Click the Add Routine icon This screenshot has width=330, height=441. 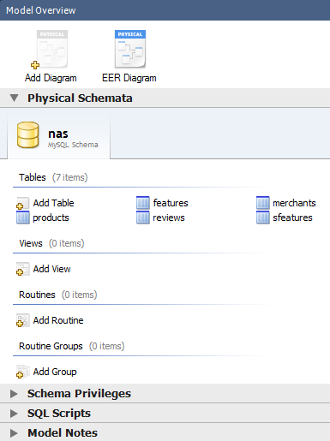(23, 320)
